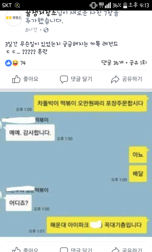Select 공유하기 to share the post
The height and width of the screenshot is (252, 152).
click(x=127, y=79)
